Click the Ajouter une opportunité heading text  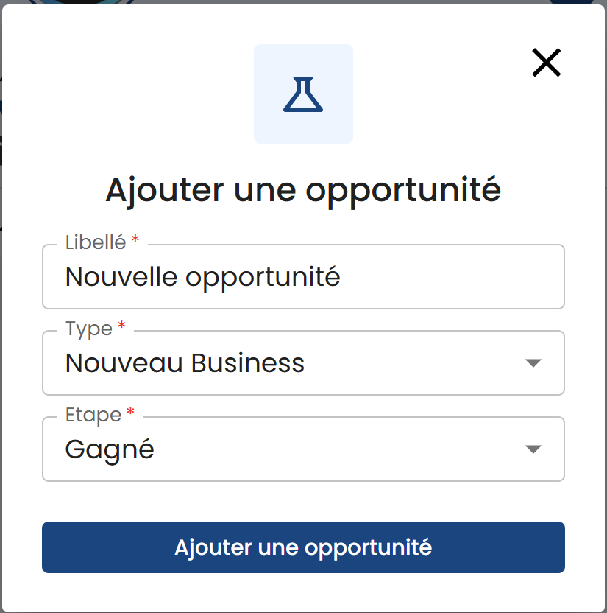303,190
